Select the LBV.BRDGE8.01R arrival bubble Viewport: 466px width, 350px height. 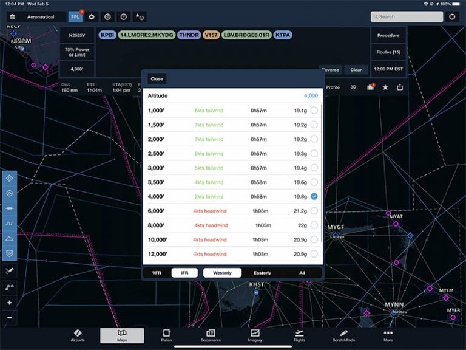click(x=246, y=35)
